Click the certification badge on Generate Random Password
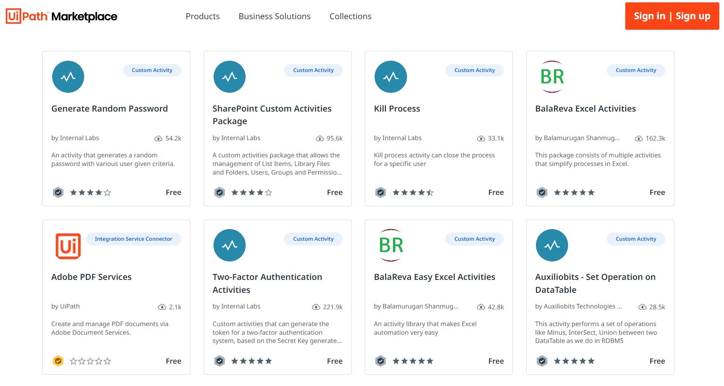This screenshot has height=386, width=724. point(58,192)
